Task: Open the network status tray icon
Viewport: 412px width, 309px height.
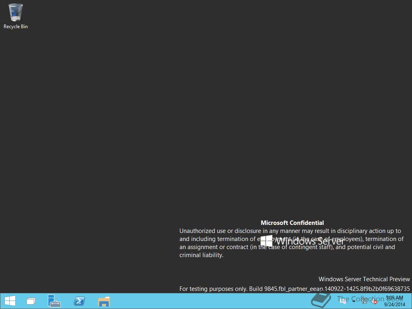Action: [x=365, y=301]
